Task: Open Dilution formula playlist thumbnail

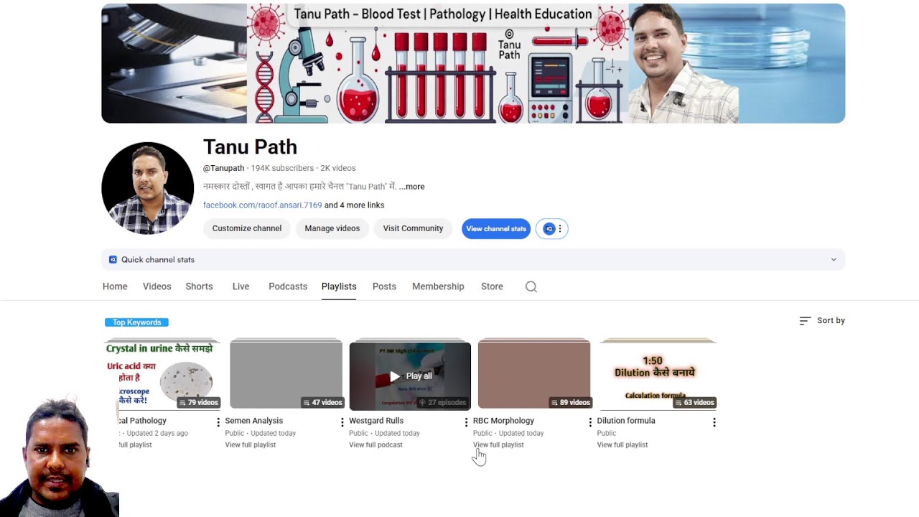Action: [x=658, y=375]
